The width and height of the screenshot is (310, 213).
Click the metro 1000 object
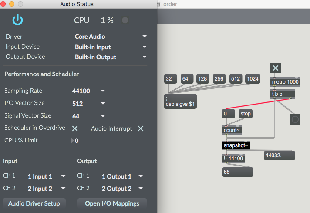click(x=285, y=82)
